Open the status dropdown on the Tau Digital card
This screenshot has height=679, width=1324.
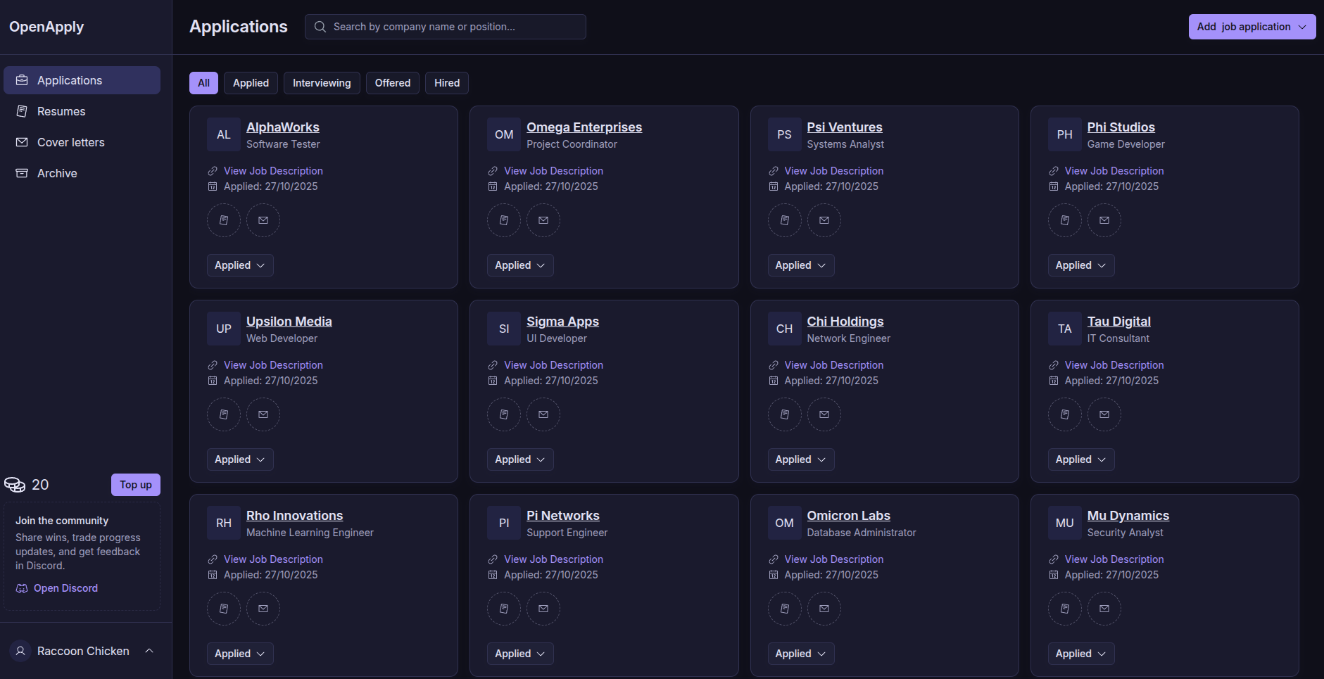tap(1081, 459)
